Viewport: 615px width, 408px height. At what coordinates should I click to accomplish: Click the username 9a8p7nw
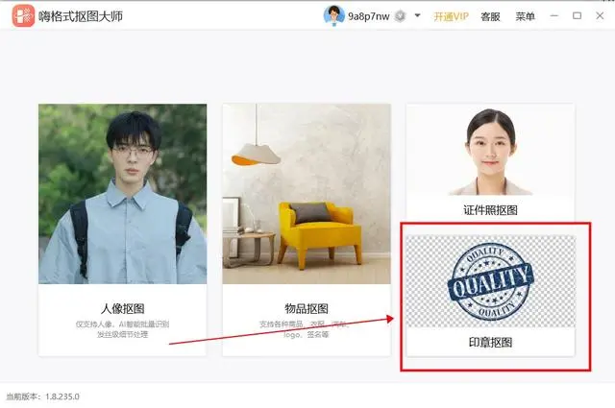coord(369,16)
